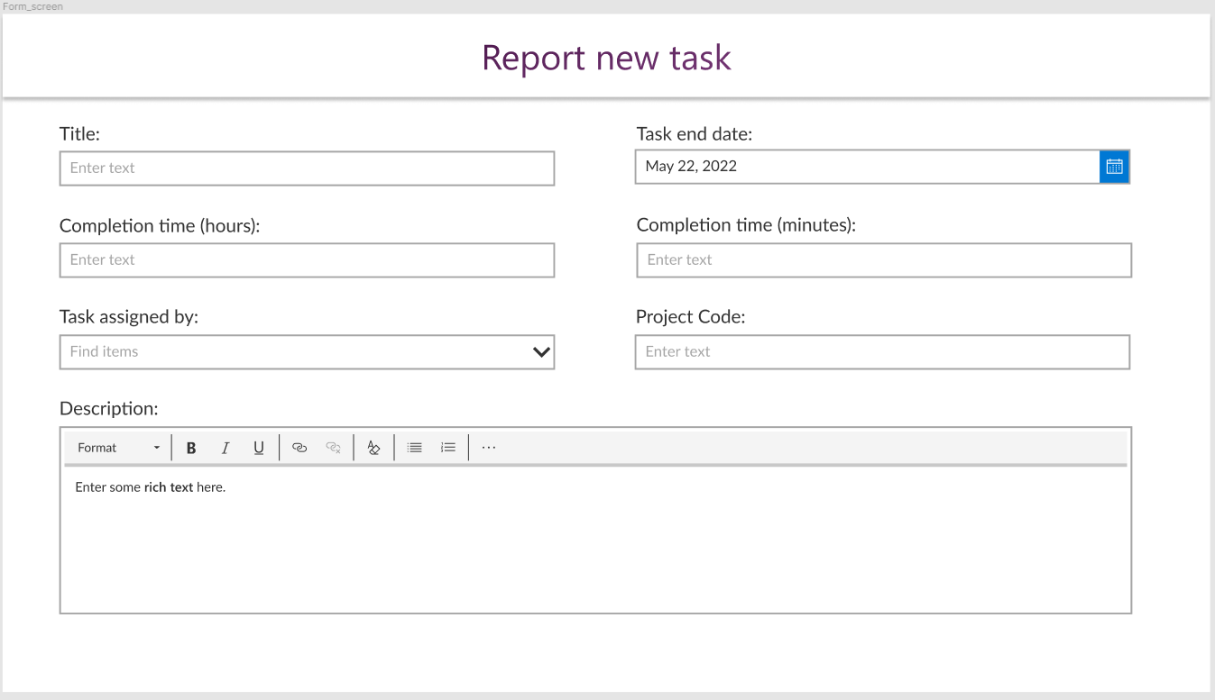The width and height of the screenshot is (1215, 700).
Task: Place cursor in rich text description area
Action: click(x=595, y=539)
